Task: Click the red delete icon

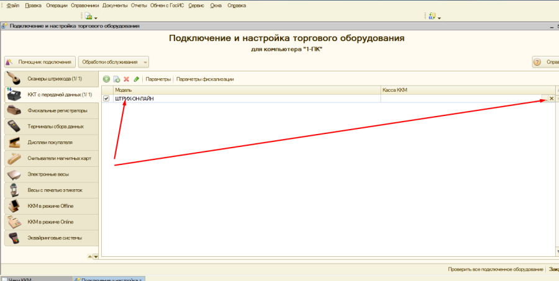Action: pyautogui.click(x=126, y=79)
